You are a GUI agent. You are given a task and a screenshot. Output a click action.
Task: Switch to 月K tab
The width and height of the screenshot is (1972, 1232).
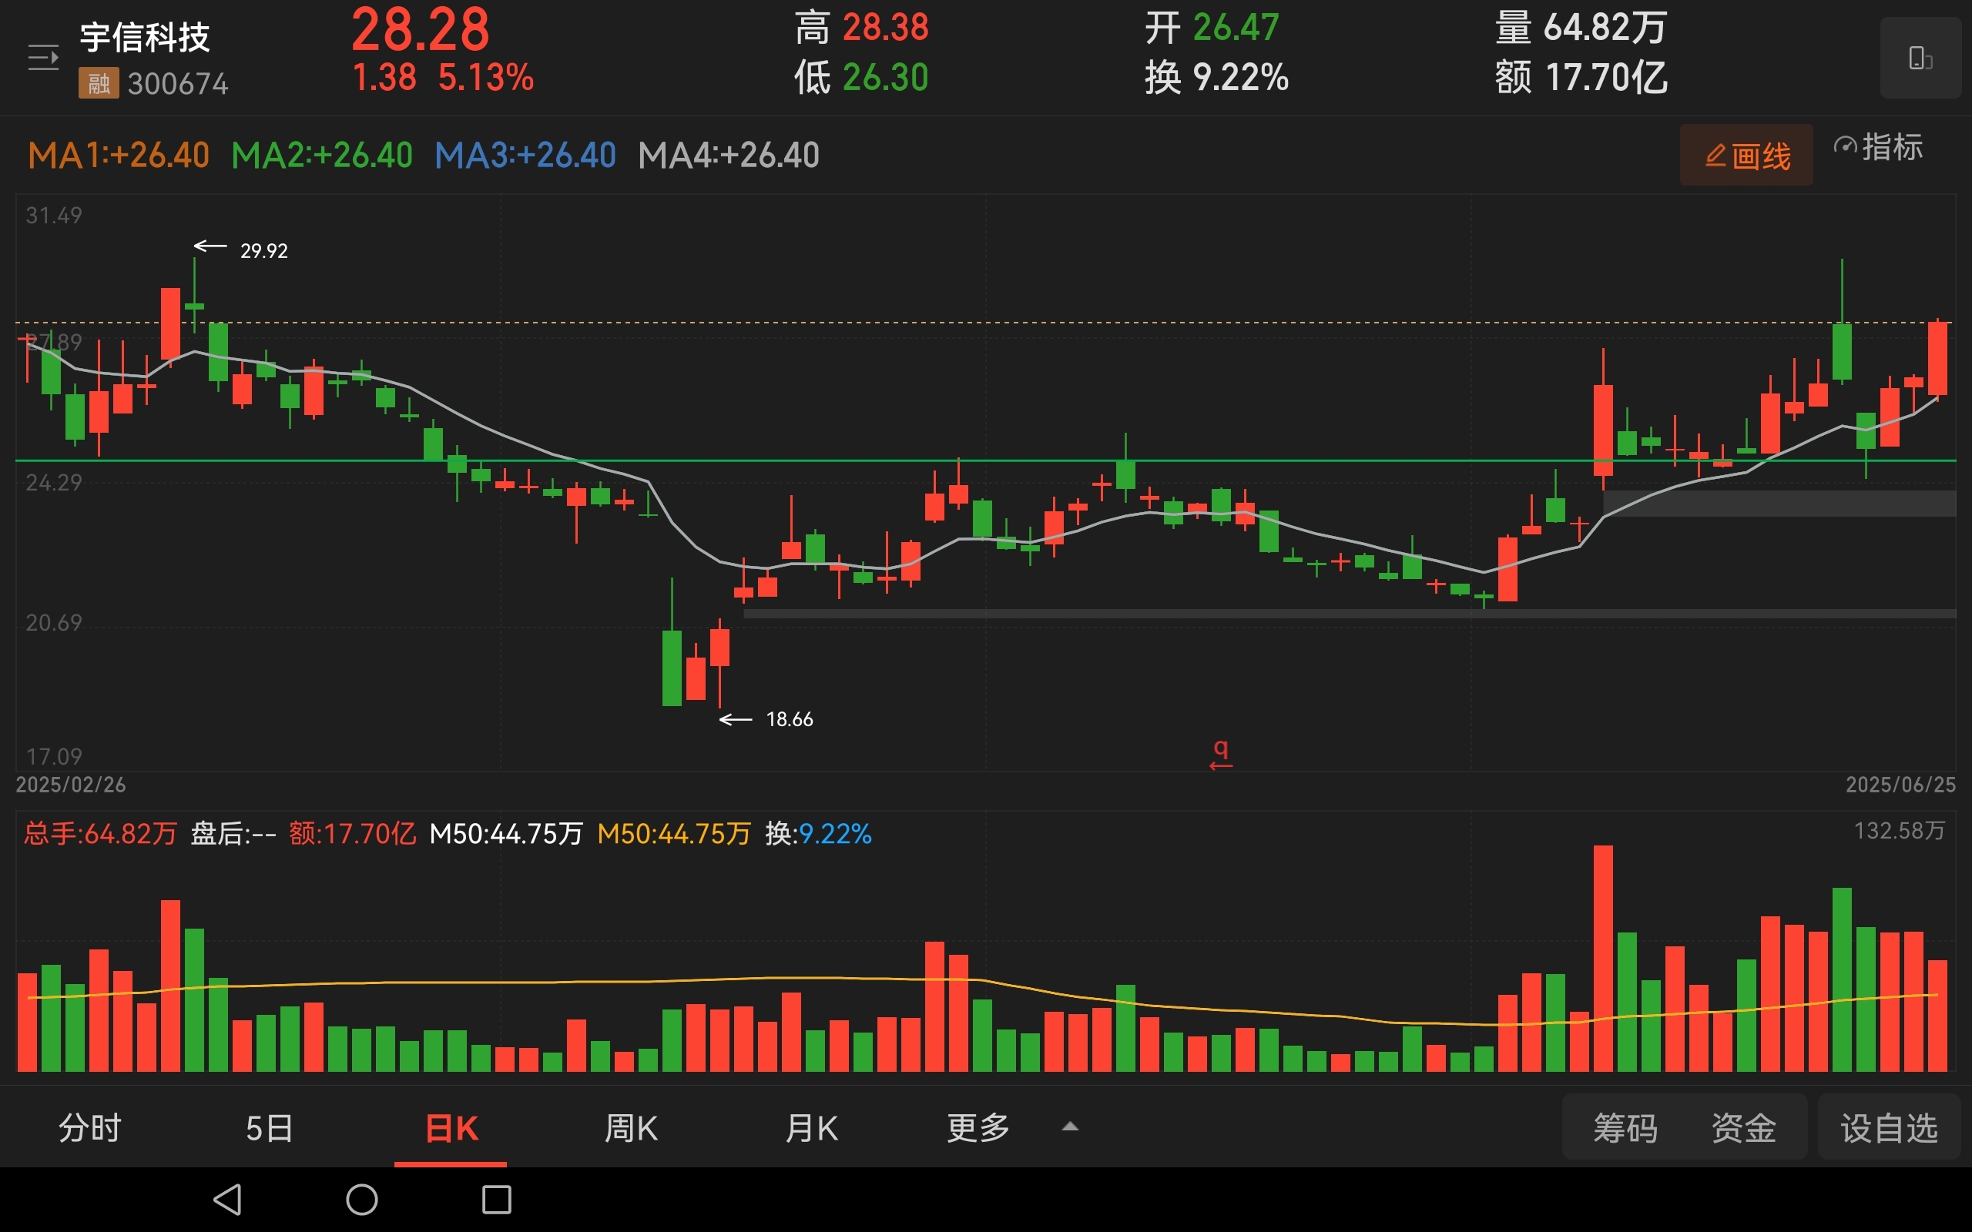pyautogui.click(x=811, y=1129)
